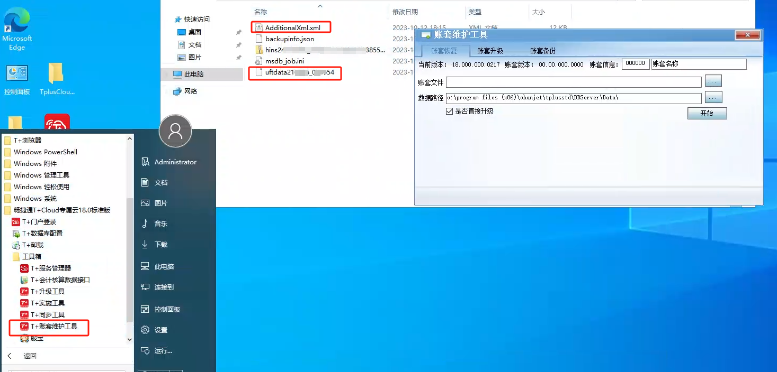Click start menu scrollbar down arrow
This screenshot has height=372, width=777.
tap(130, 339)
